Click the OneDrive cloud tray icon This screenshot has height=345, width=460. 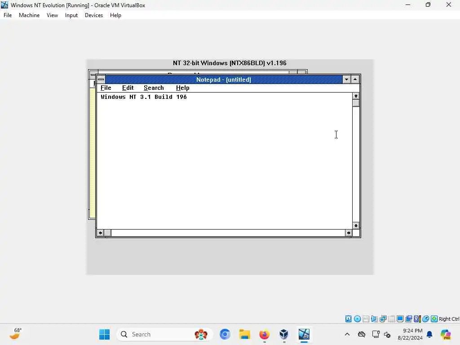point(362,334)
